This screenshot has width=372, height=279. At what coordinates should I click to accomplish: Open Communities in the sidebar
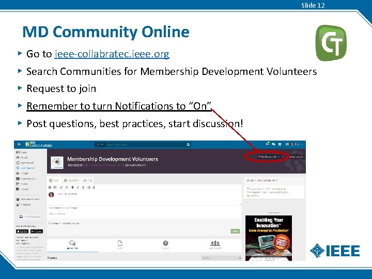(x=25, y=168)
